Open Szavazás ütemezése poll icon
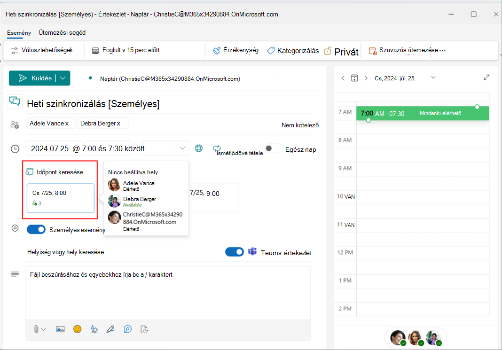 [x=372, y=51]
